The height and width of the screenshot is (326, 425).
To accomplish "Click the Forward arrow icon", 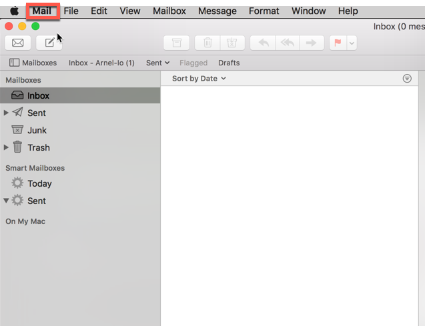I will pyautogui.click(x=312, y=43).
